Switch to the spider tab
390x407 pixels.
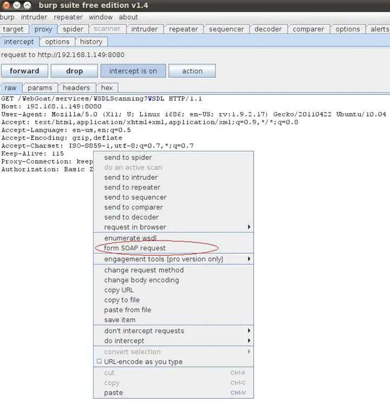click(73, 29)
